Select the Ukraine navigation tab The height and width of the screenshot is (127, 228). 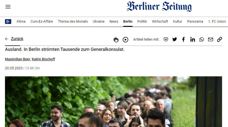[x=99, y=21]
